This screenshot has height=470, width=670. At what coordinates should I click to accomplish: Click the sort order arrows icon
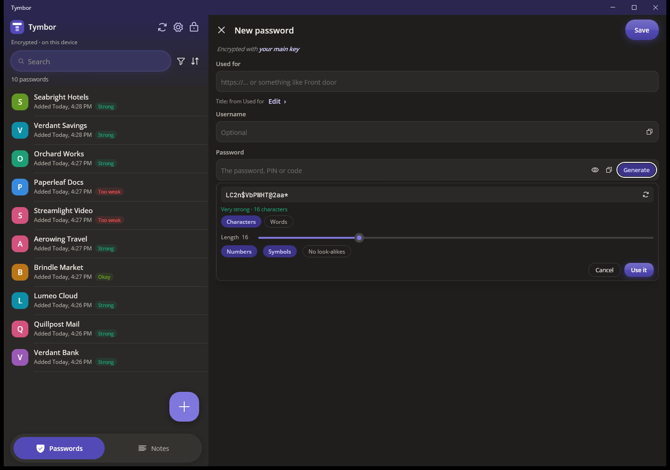click(x=195, y=61)
